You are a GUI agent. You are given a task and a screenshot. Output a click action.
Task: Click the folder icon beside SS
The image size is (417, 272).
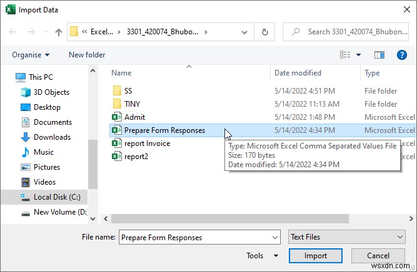point(117,90)
